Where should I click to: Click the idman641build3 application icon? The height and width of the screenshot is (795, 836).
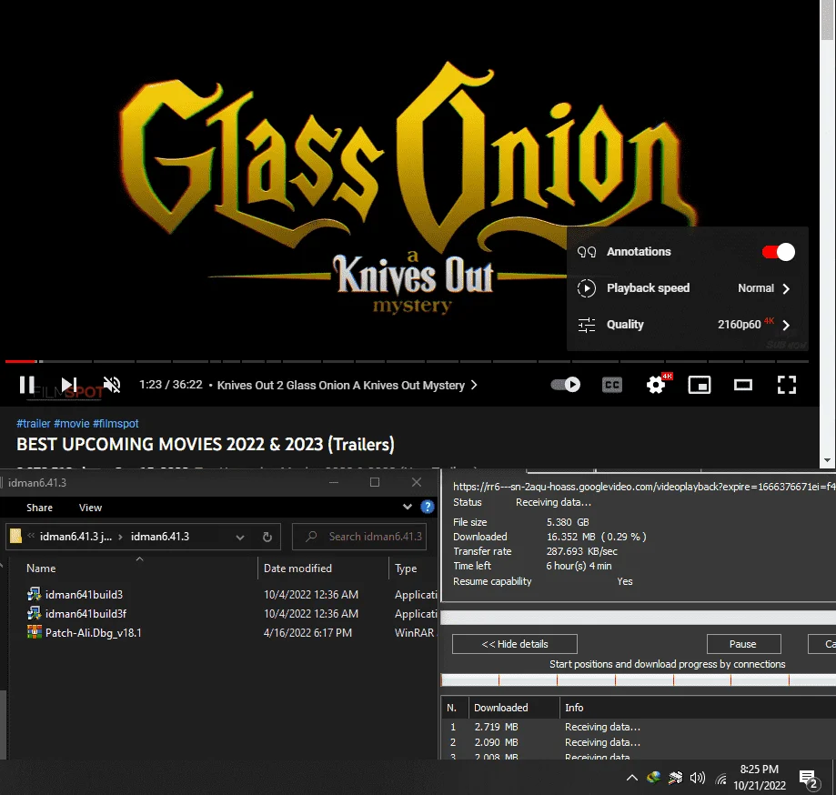[35, 594]
